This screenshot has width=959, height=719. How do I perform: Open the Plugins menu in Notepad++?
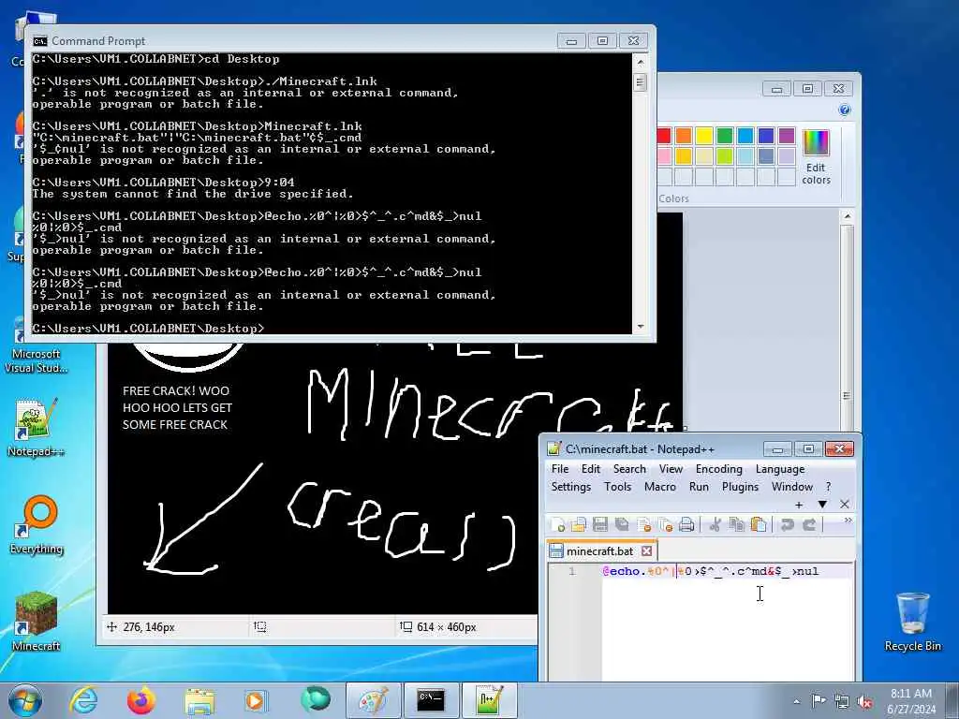[740, 487]
